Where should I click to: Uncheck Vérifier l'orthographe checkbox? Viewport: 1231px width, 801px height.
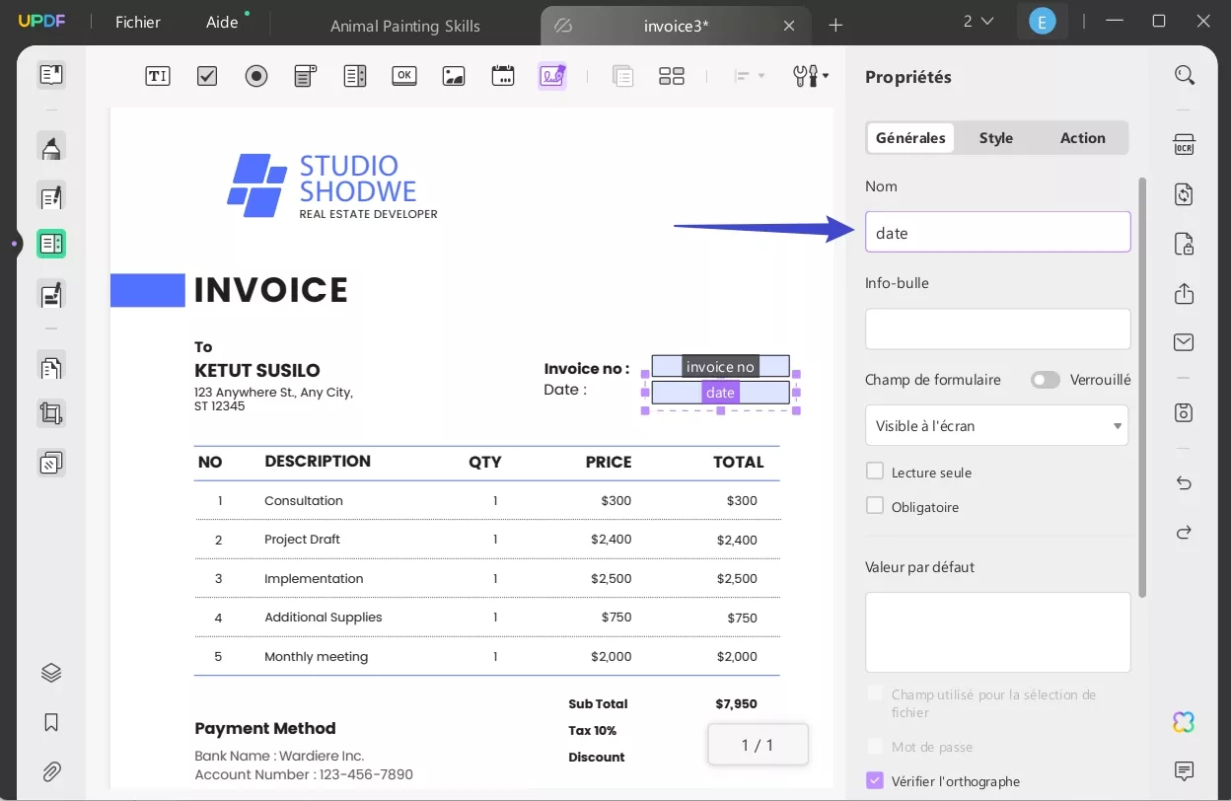coord(875,780)
